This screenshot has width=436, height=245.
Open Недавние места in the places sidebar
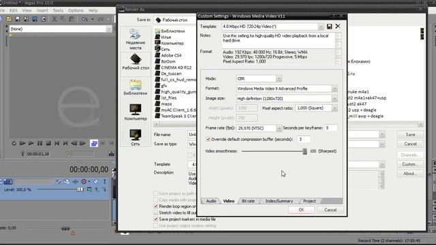(x=136, y=39)
